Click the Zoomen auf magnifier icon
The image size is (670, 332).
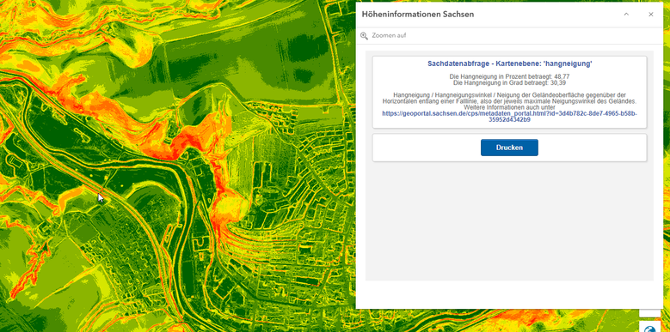coord(364,36)
